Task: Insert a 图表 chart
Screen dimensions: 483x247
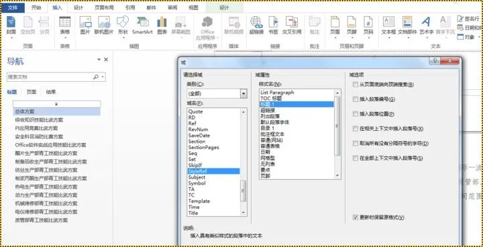Action: point(162,22)
